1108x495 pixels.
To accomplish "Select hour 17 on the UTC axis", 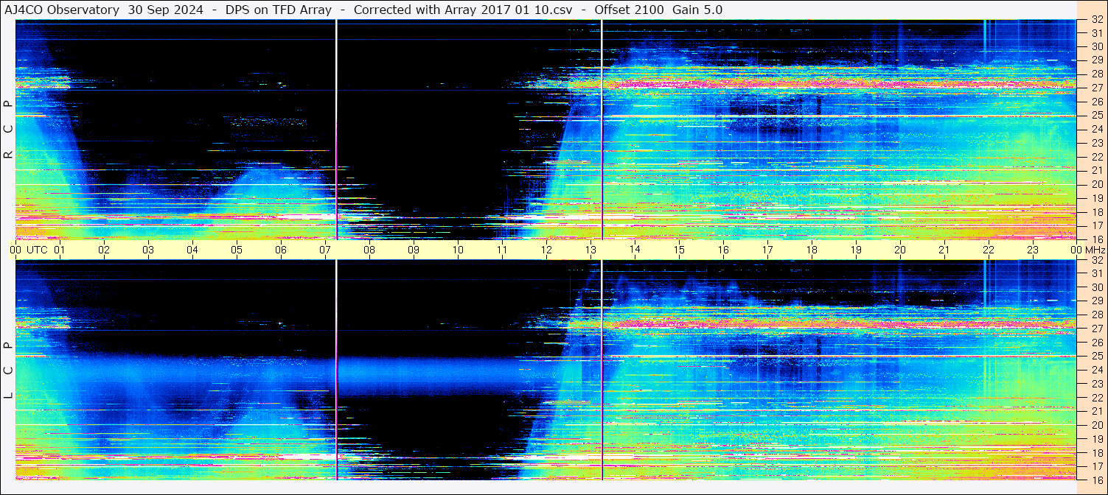I will pos(767,250).
